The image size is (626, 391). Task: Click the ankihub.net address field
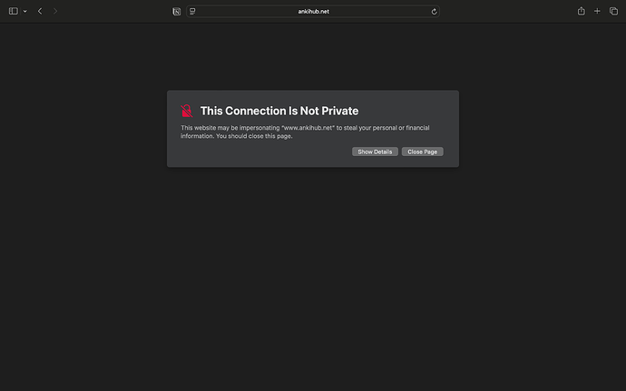(313, 11)
